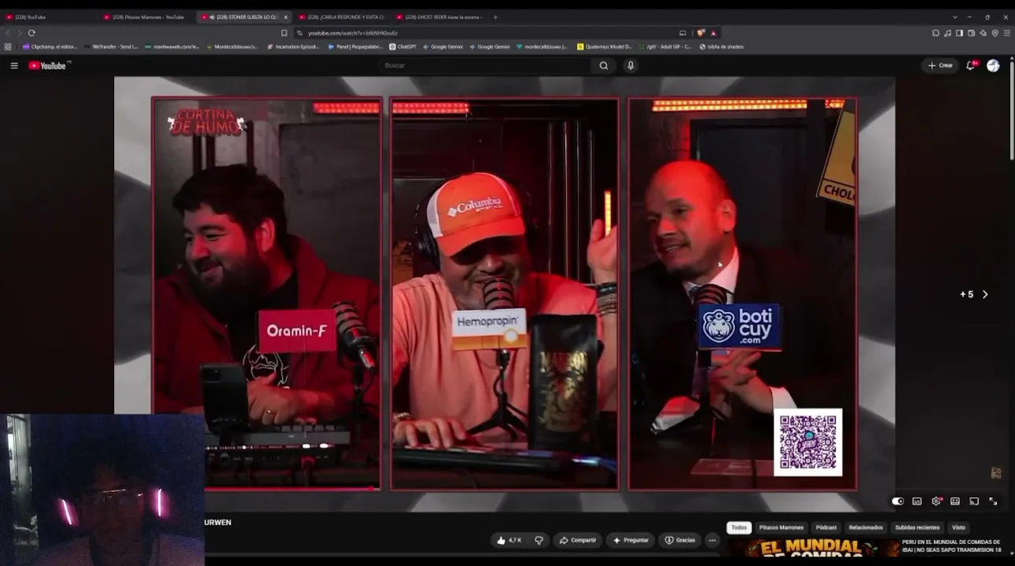This screenshot has height=566, width=1015.
Task: Select the Pódcast filter chip
Action: 826,527
